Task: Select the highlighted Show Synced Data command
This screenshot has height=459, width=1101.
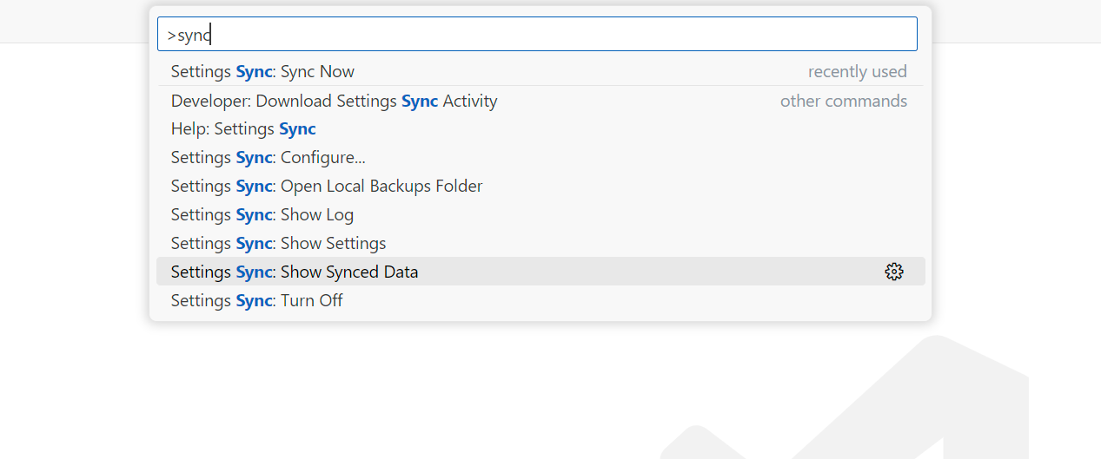Action: click(x=540, y=272)
